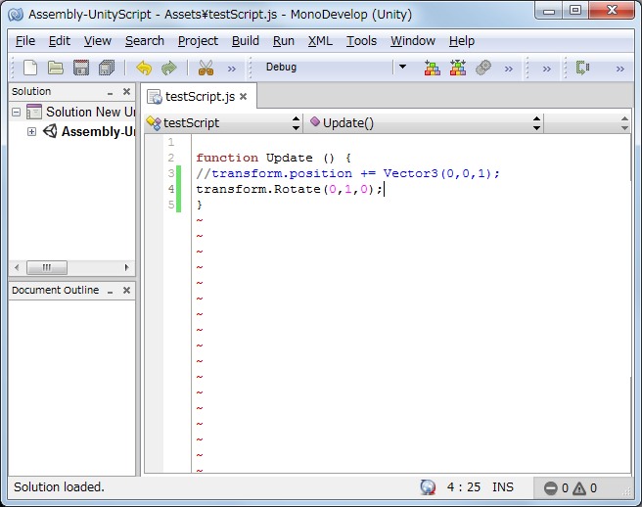Open the Update() member selector dropdown
The width and height of the screenshot is (642, 507).
point(536,123)
